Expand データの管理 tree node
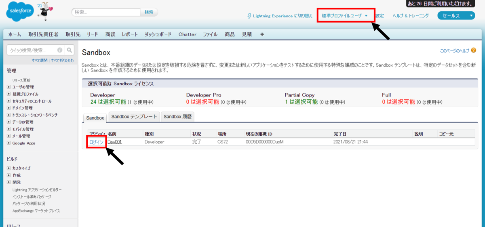 point(9,122)
